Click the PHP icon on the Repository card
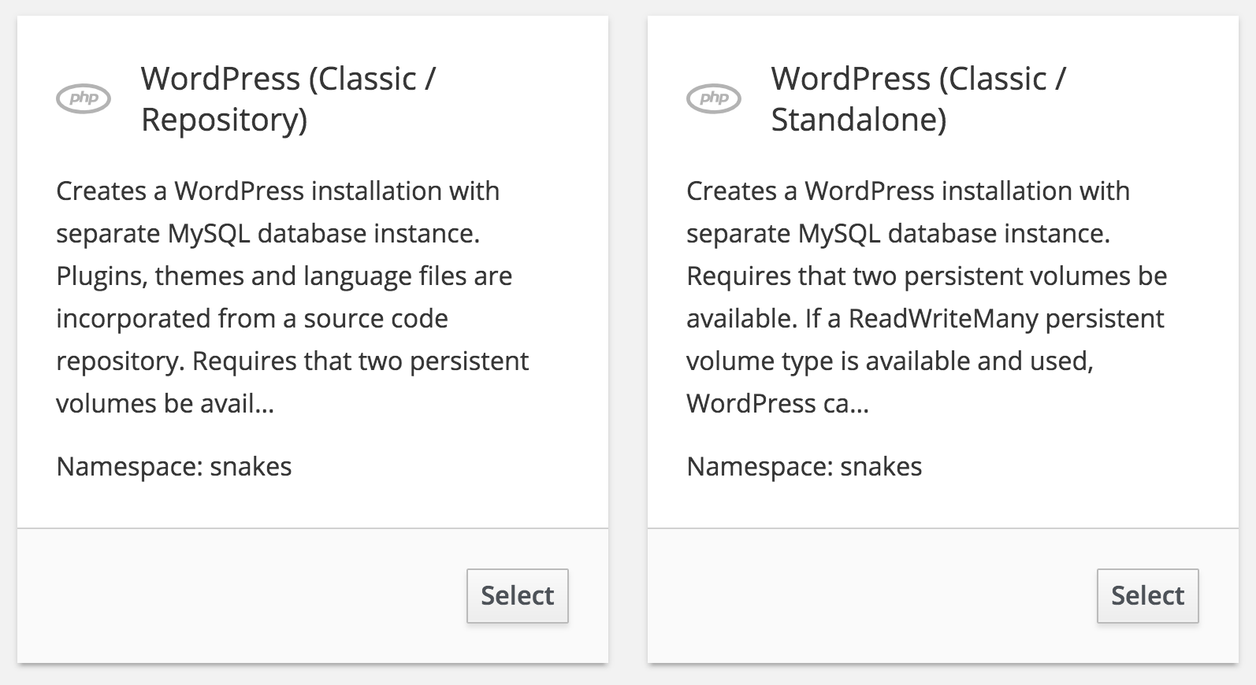Screen dimensions: 1256x685 tap(84, 98)
